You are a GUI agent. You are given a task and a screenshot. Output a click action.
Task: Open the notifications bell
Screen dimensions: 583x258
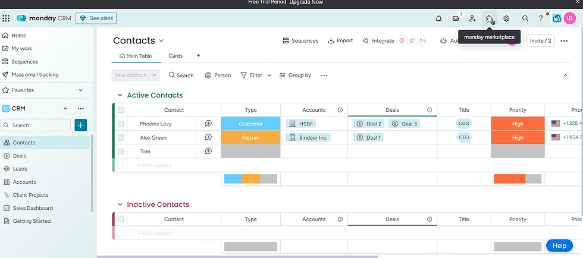coord(439,18)
